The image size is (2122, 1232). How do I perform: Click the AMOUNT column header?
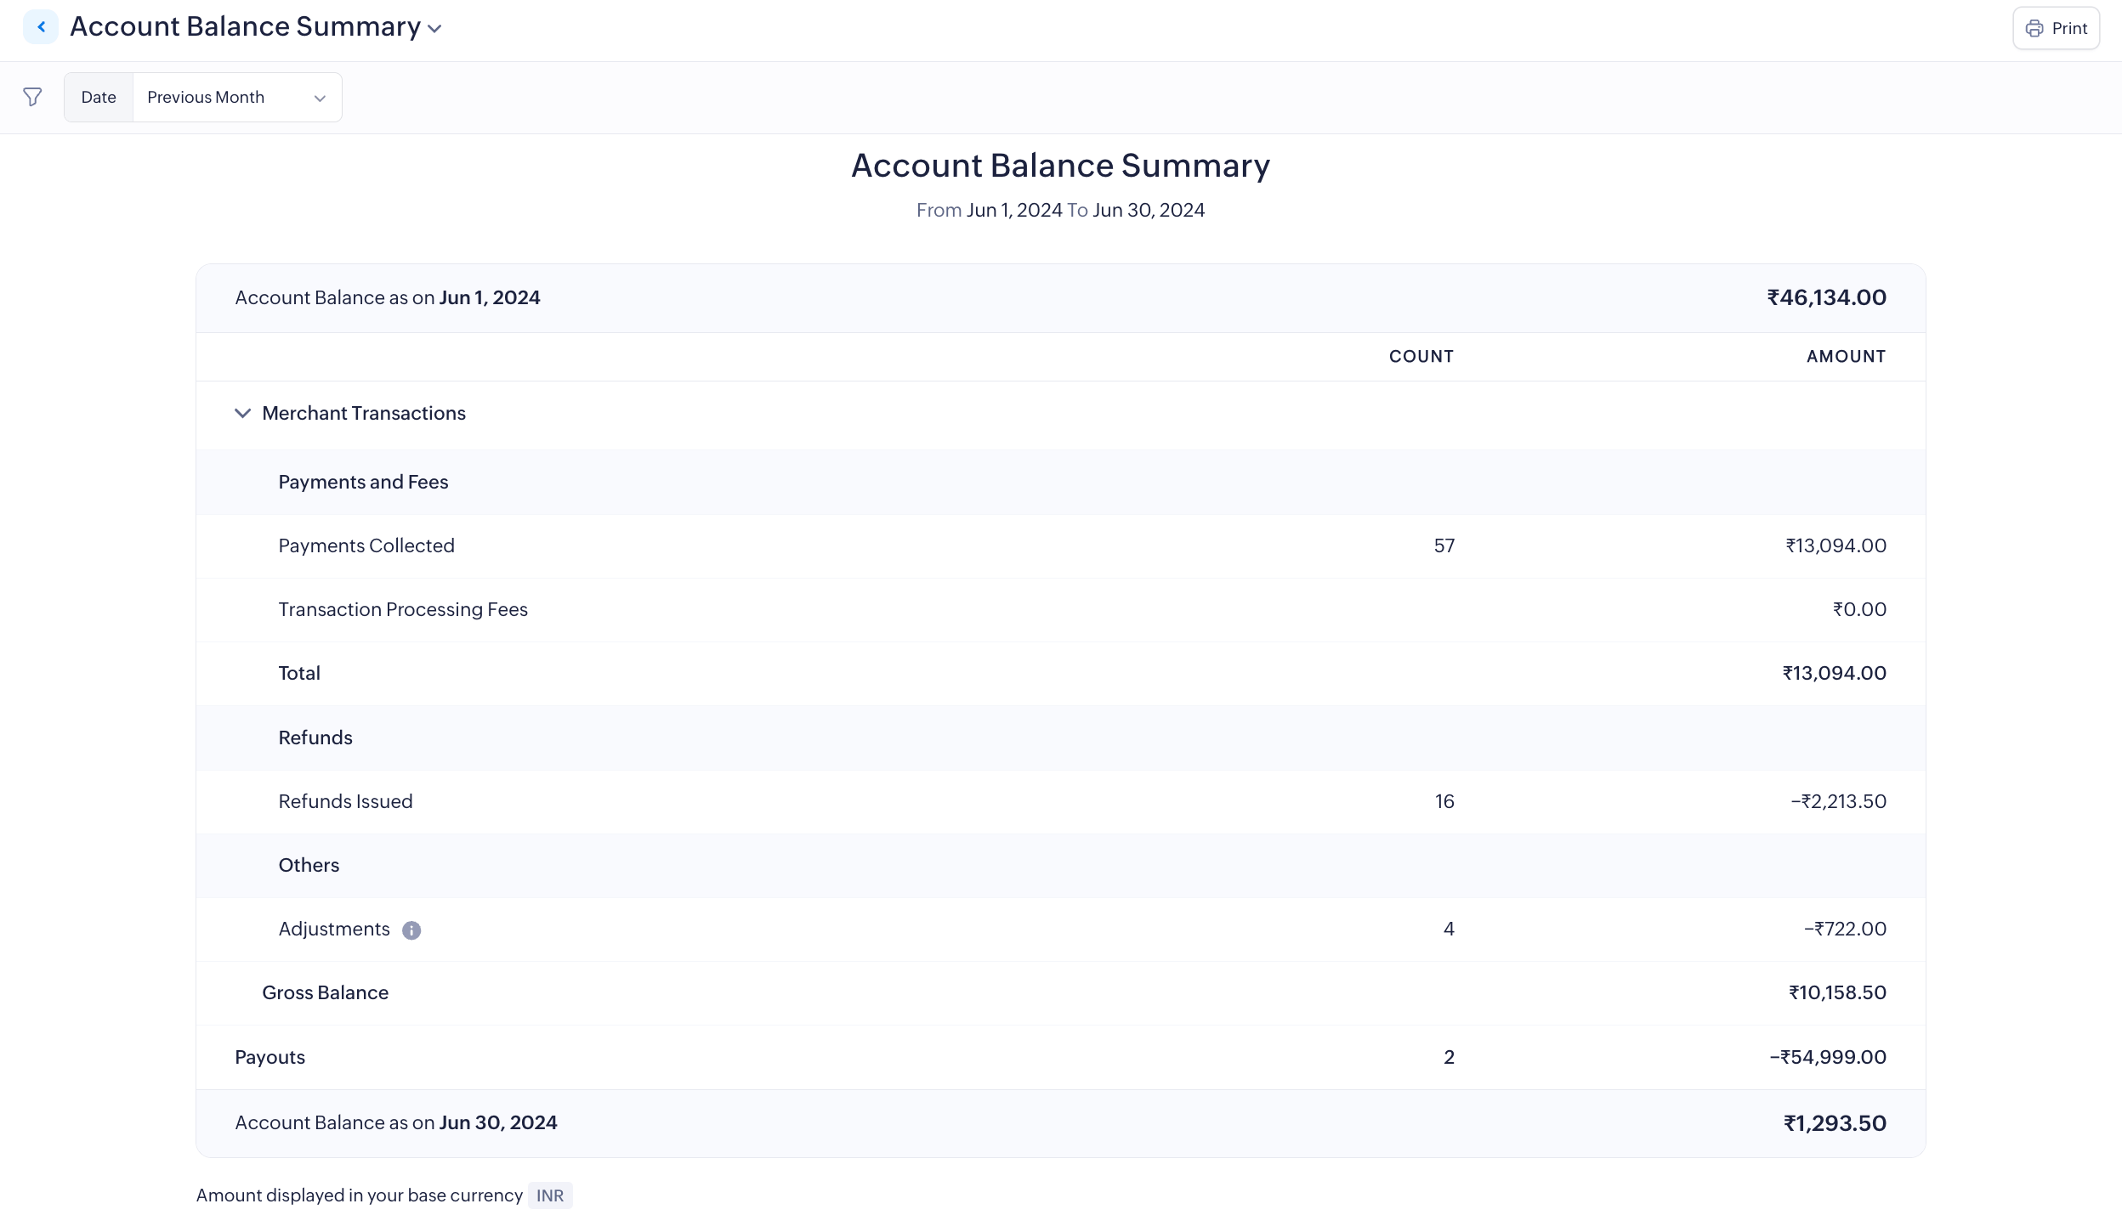pos(1846,357)
